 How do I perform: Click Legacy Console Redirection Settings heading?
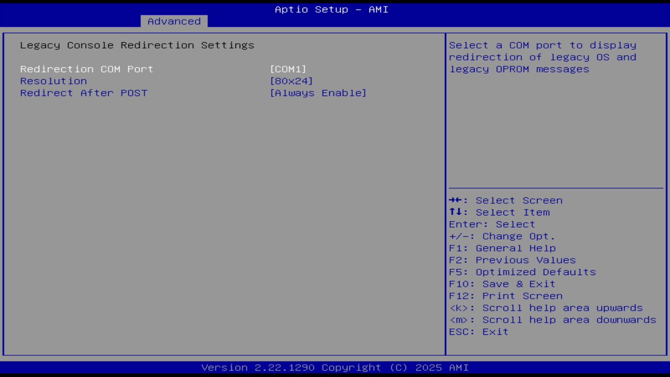[x=137, y=45]
